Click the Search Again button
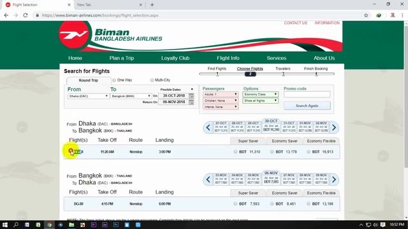 pos(307,106)
